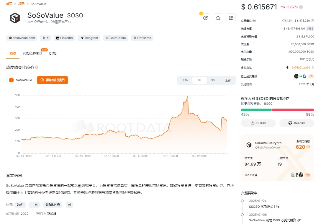Click the influence index crown icon
The width and height of the screenshot is (326, 224).
click(308, 147)
